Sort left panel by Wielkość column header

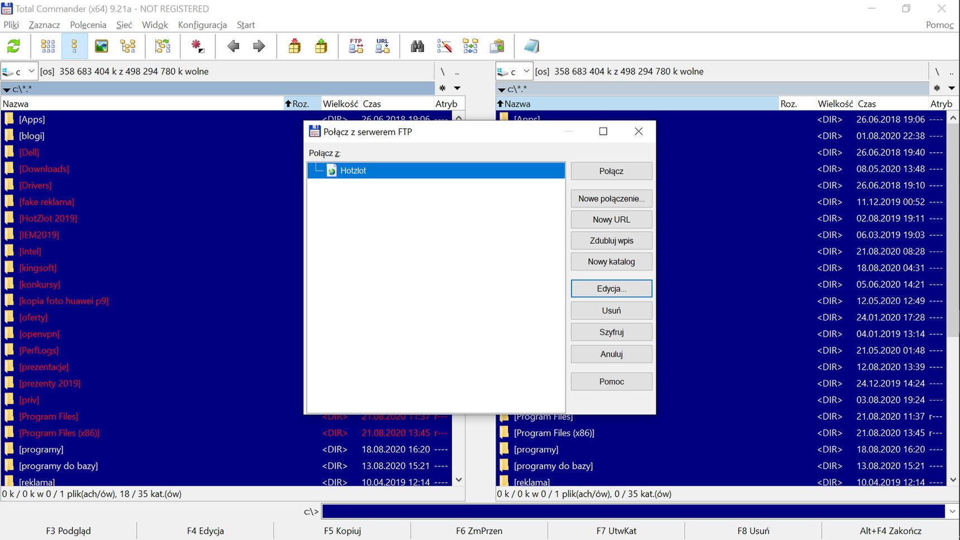click(340, 104)
